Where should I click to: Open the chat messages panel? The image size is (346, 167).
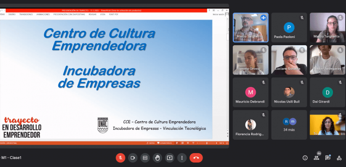328,158
